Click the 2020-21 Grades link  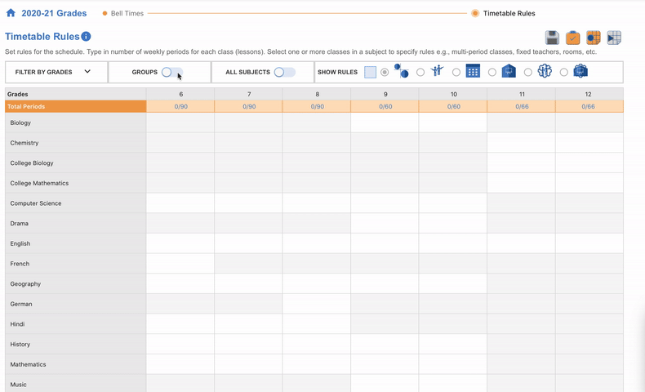pyautogui.click(x=54, y=13)
